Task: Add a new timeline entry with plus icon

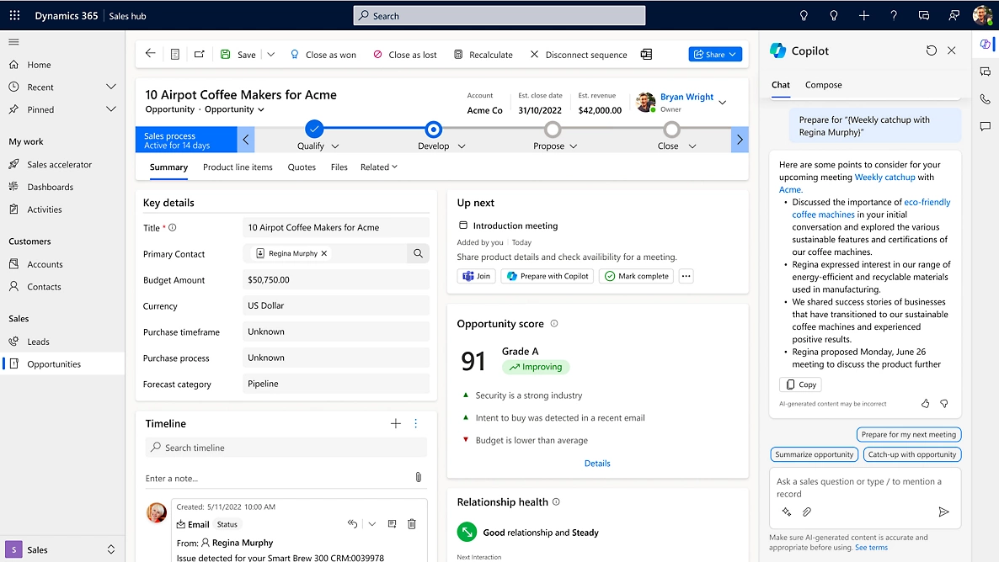Action: click(396, 424)
